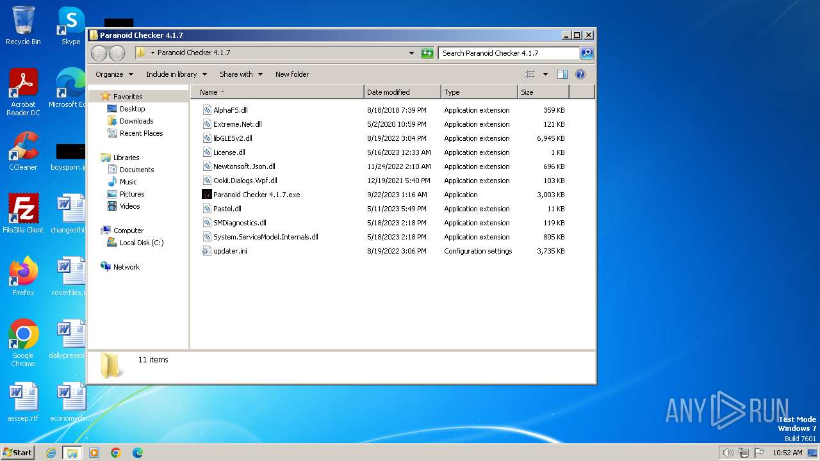Launch FileZilla Client desktop shortcut

[x=23, y=214]
